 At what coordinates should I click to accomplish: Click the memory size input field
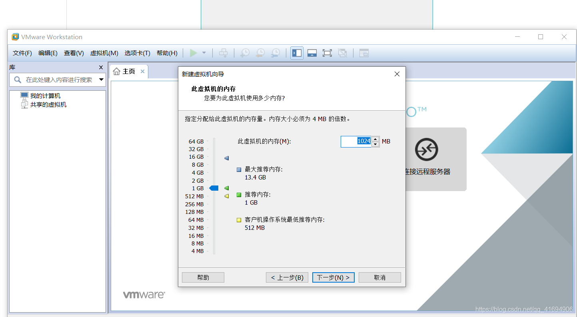pyautogui.click(x=356, y=142)
